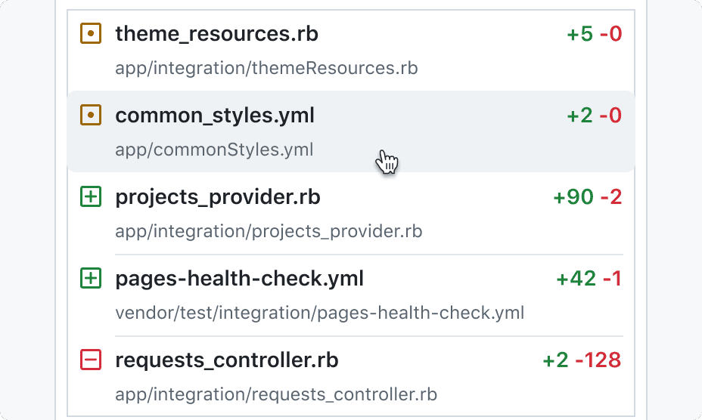Click the added icon beside pages-health-check.yml
Image resolution: width=702 pixels, height=420 pixels.
tap(91, 278)
